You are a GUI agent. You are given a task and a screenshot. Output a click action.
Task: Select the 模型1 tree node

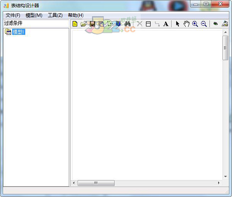pyautogui.click(x=19, y=32)
